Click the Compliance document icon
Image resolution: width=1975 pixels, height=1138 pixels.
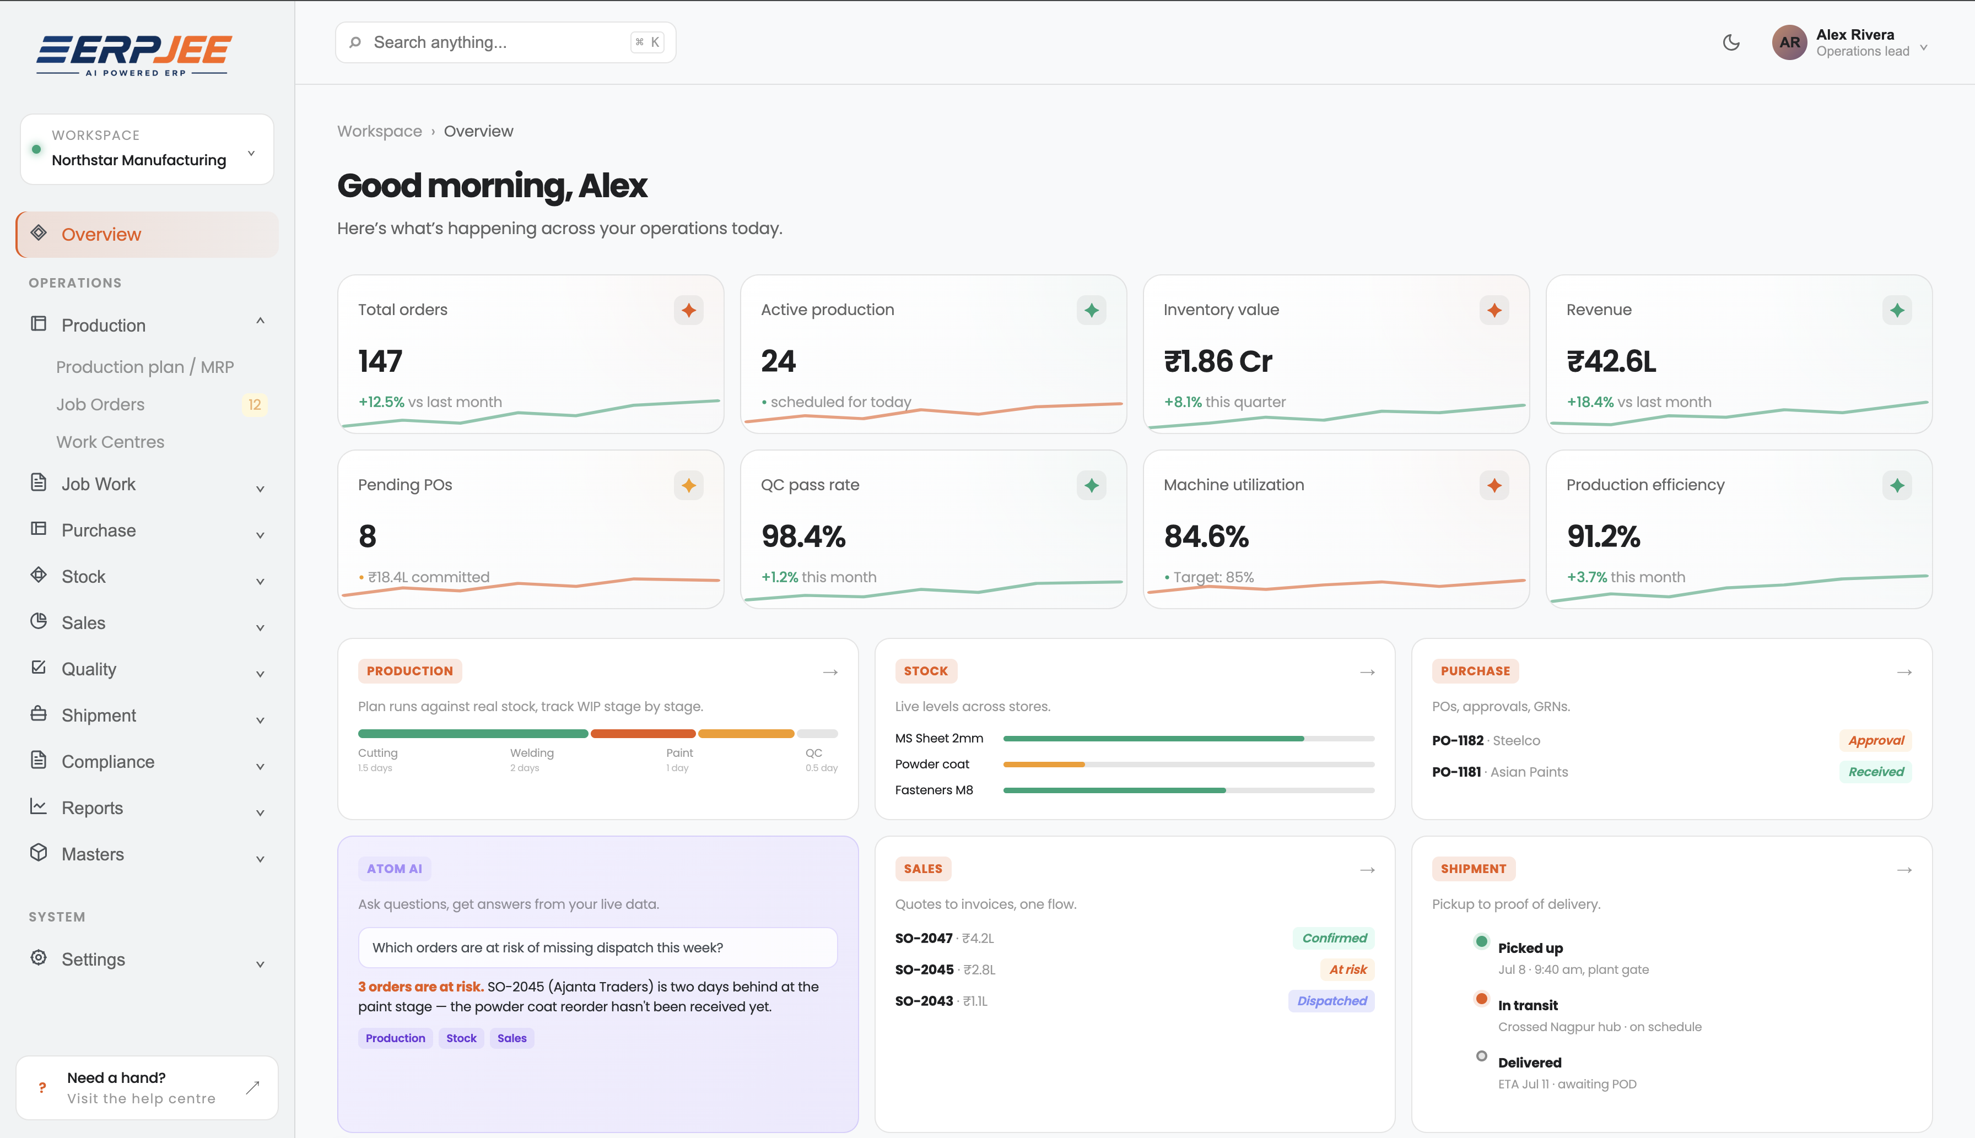pos(39,759)
